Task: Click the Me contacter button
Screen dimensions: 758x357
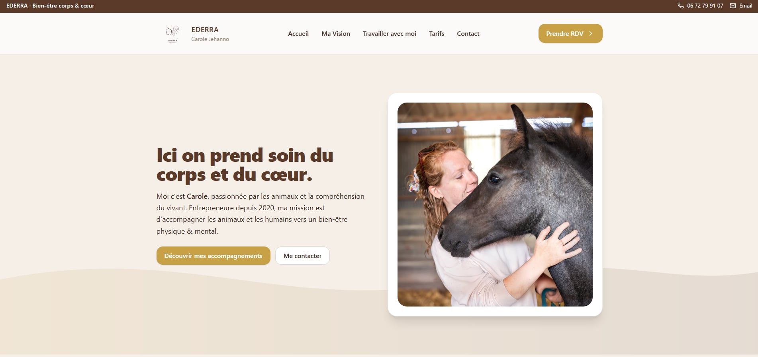Action: [302, 256]
